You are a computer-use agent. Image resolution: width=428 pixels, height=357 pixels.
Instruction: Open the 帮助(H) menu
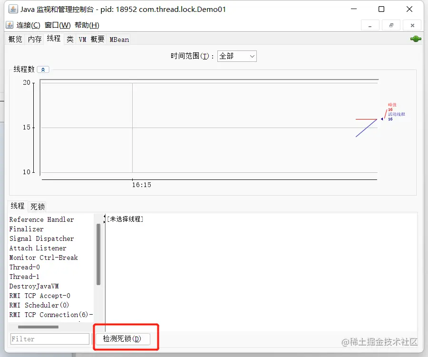click(x=87, y=25)
